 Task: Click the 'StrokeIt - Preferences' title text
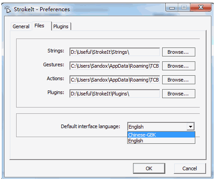[x=42, y=9]
